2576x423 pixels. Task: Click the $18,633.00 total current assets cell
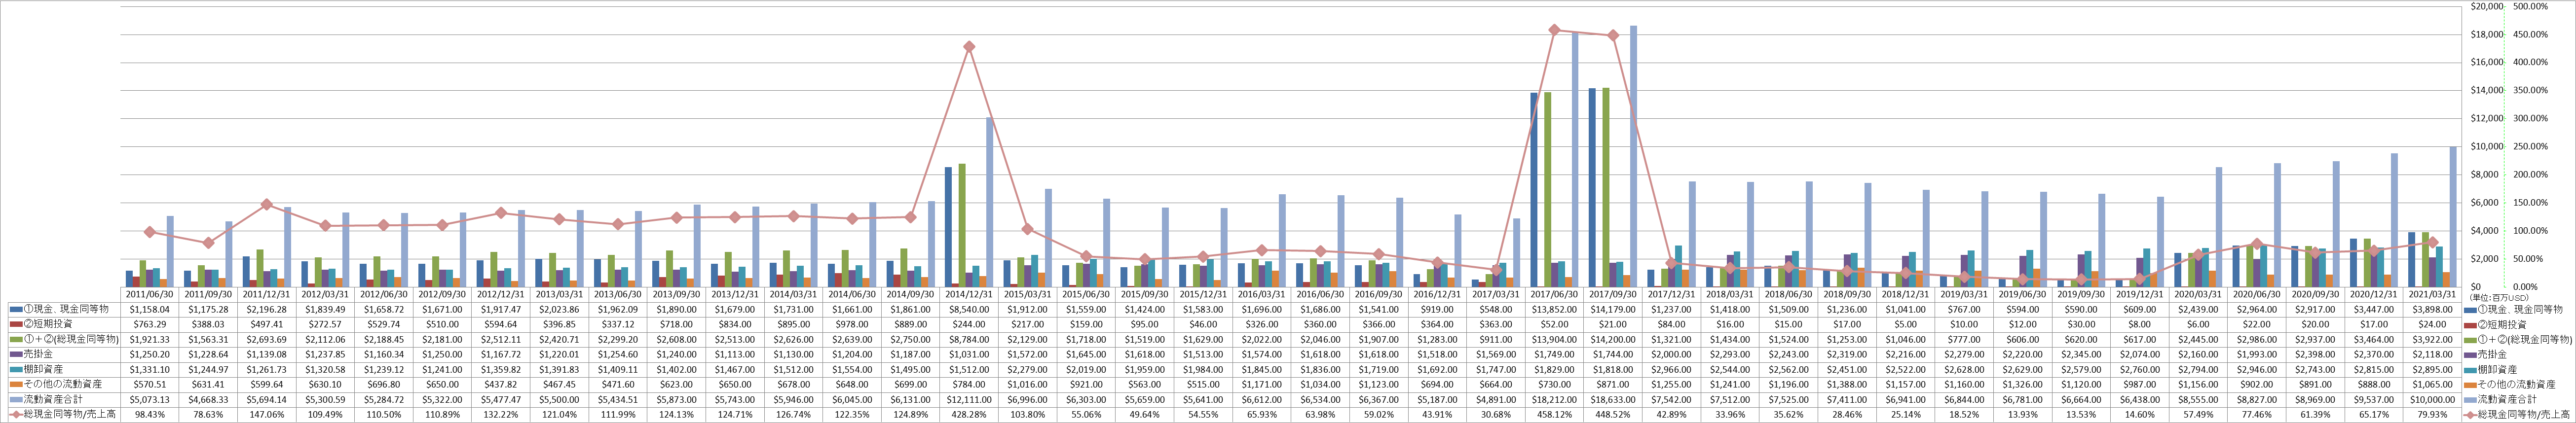[x=1613, y=399]
